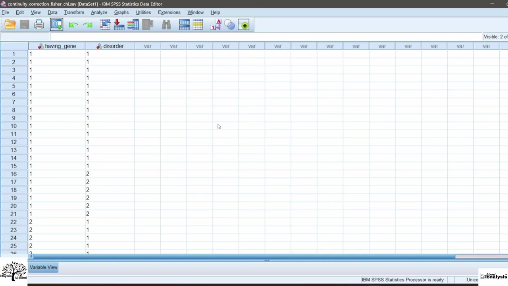Select the disorder column header
Viewport: 508px width, 286px height.
(110, 46)
